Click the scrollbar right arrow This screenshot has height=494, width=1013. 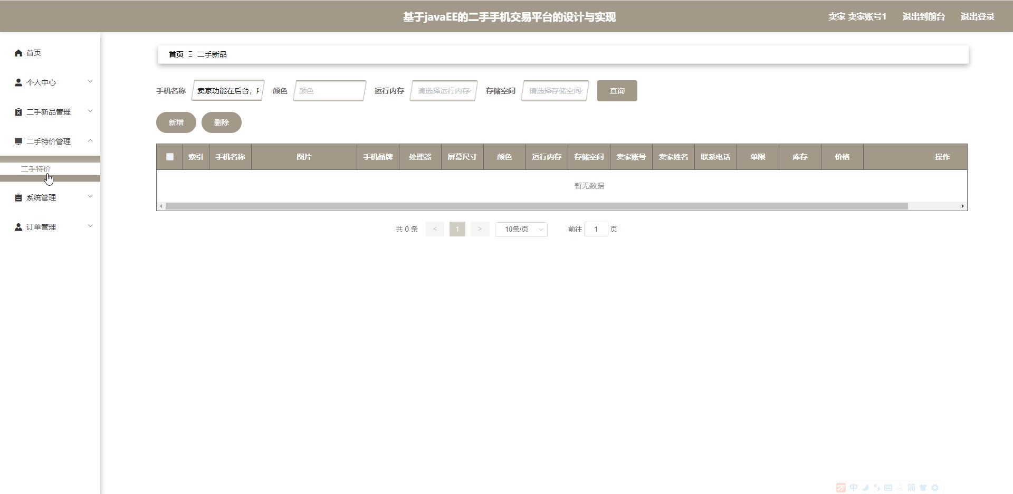(x=963, y=206)
